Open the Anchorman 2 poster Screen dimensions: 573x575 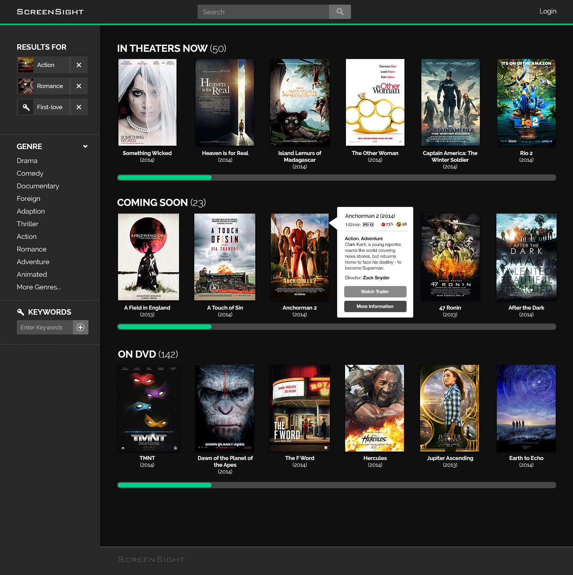click(300, 257)
